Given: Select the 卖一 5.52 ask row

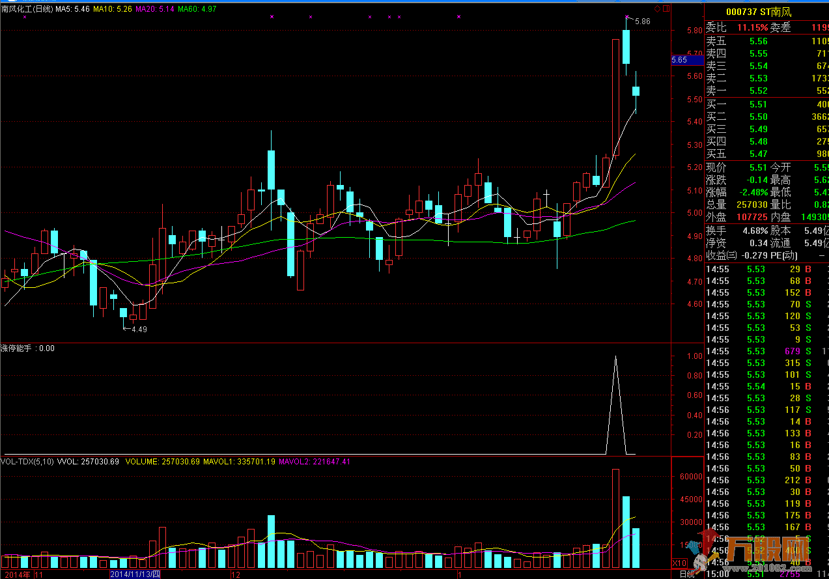Looking at the screenshot, I should tap(767, 91).
